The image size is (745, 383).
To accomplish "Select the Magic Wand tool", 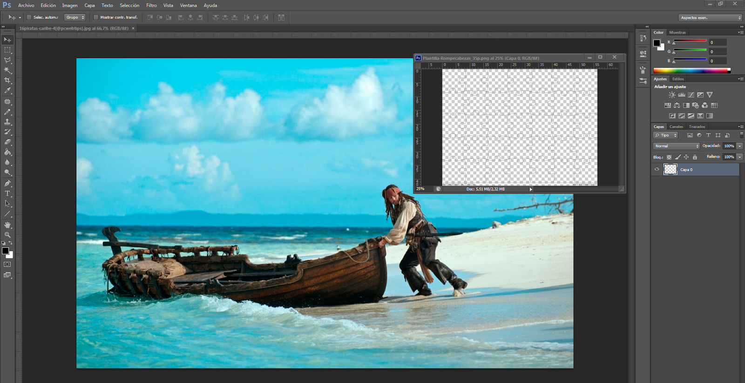I will tap(7, 71).
